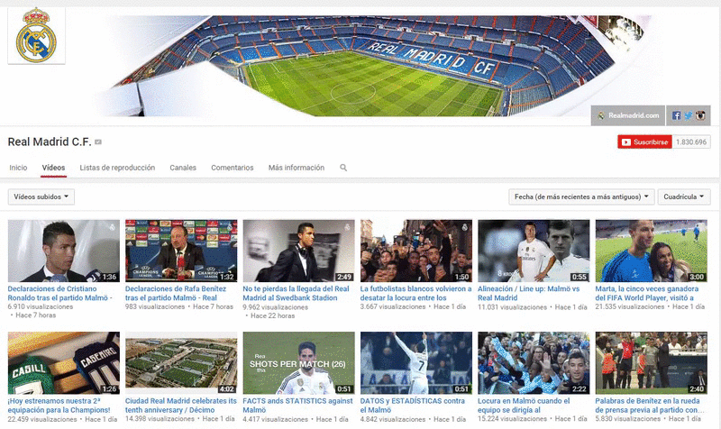Click the 22.459 visualizaciones text

tap(42, 419)
